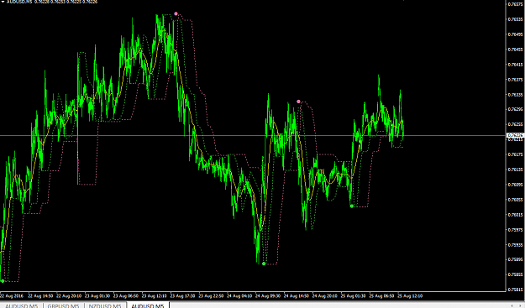Click the right tab-scroll arrow
This screenshot has height=308, width=525.
(520, 305)
